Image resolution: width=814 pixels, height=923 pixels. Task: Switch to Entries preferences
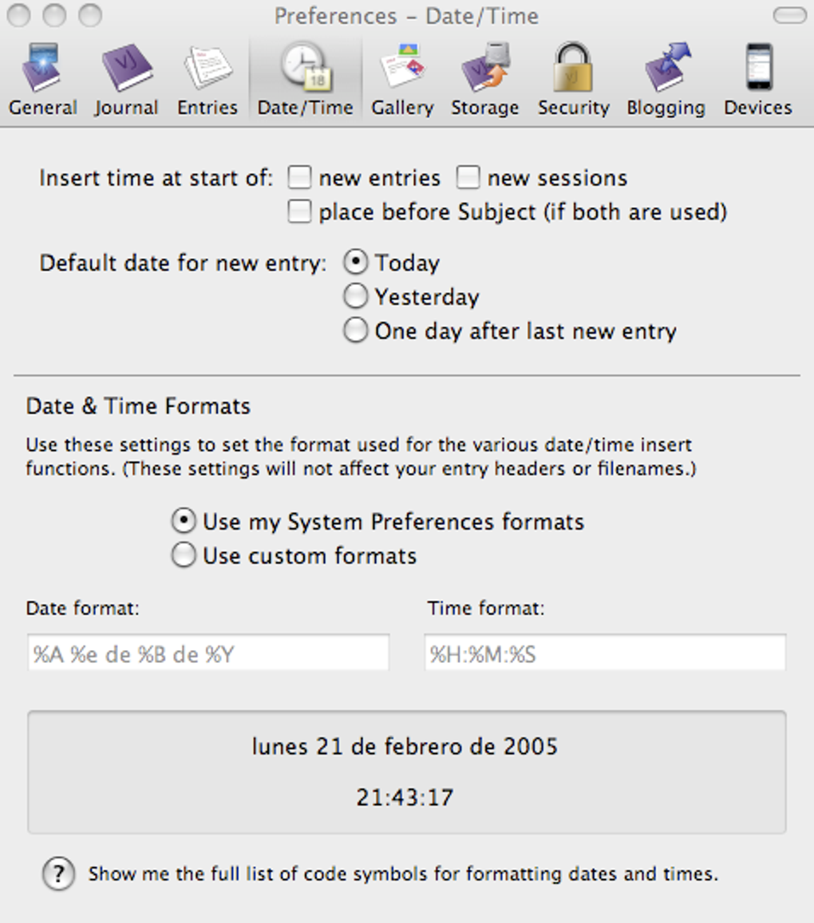click(207, 81)
